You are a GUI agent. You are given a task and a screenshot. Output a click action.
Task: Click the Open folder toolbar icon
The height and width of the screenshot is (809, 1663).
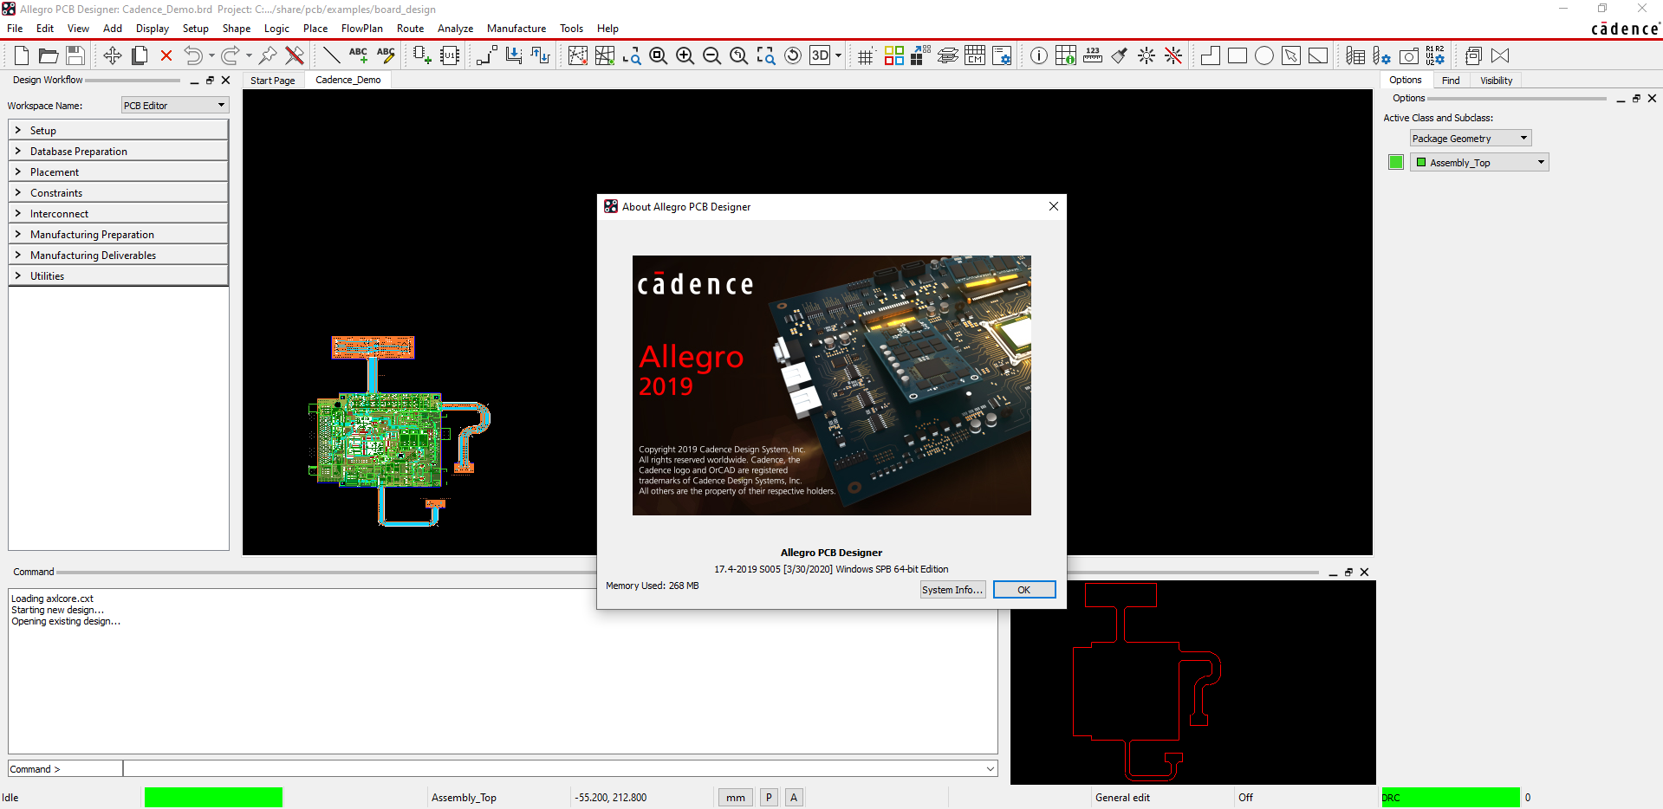[x=49, y=56]
